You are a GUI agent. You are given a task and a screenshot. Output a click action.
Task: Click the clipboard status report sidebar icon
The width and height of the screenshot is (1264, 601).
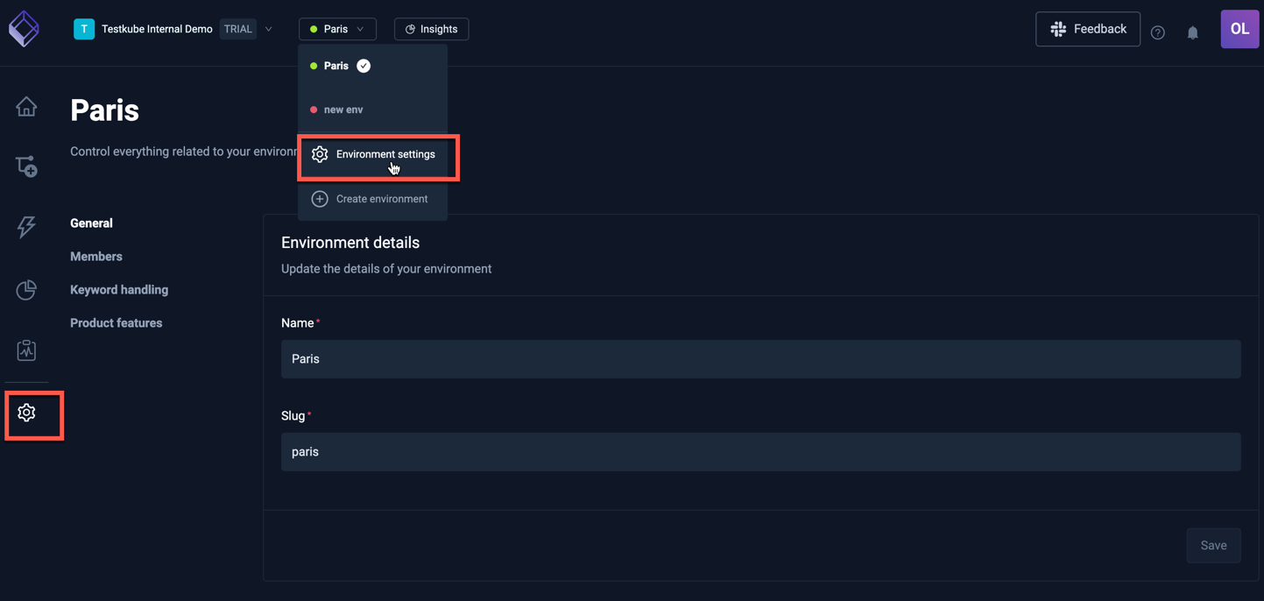(26, 350)
